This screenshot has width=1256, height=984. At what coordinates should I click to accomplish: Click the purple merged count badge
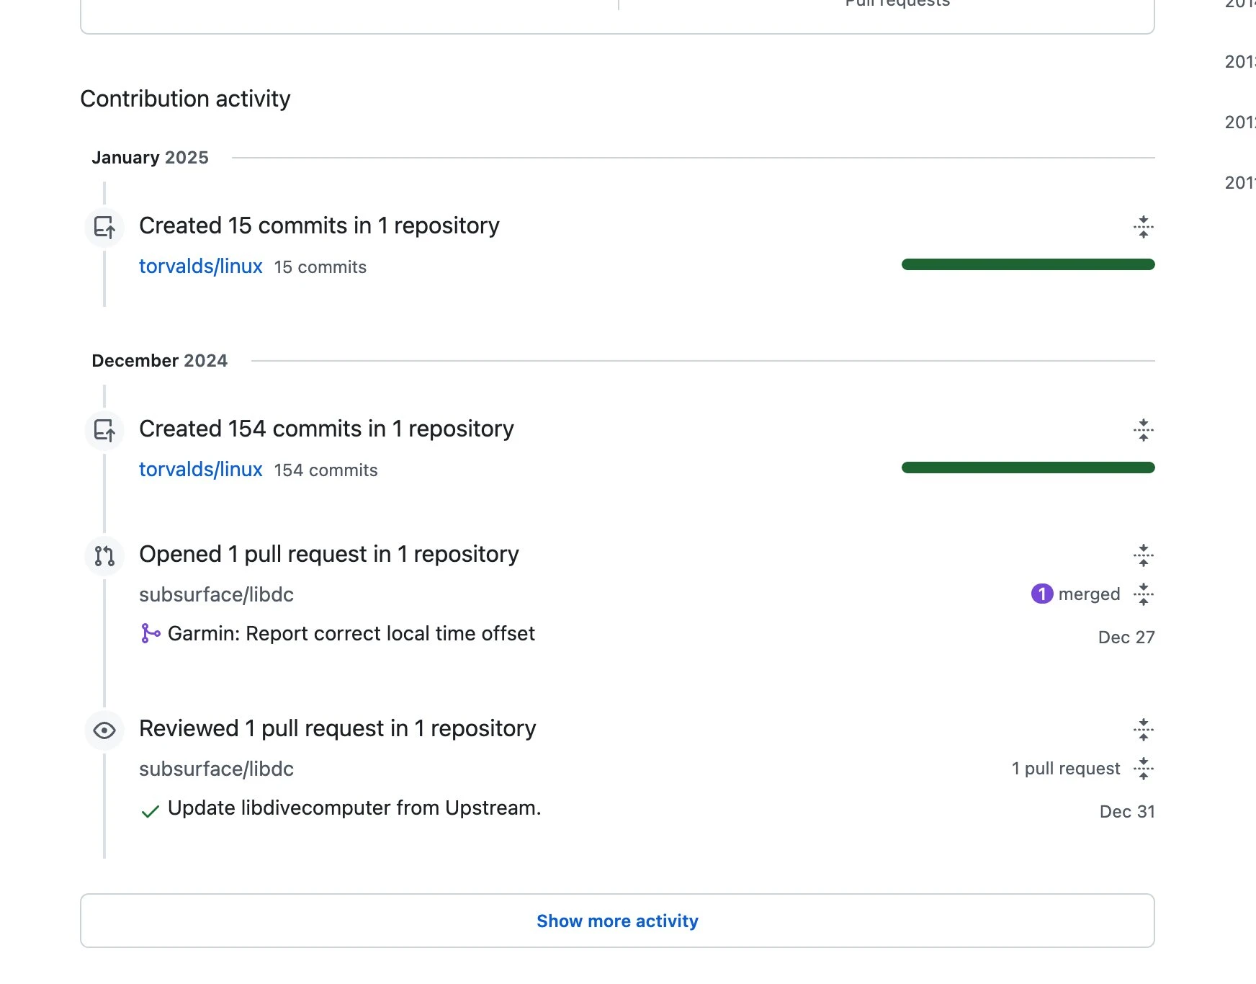(x=1041, y=594)
